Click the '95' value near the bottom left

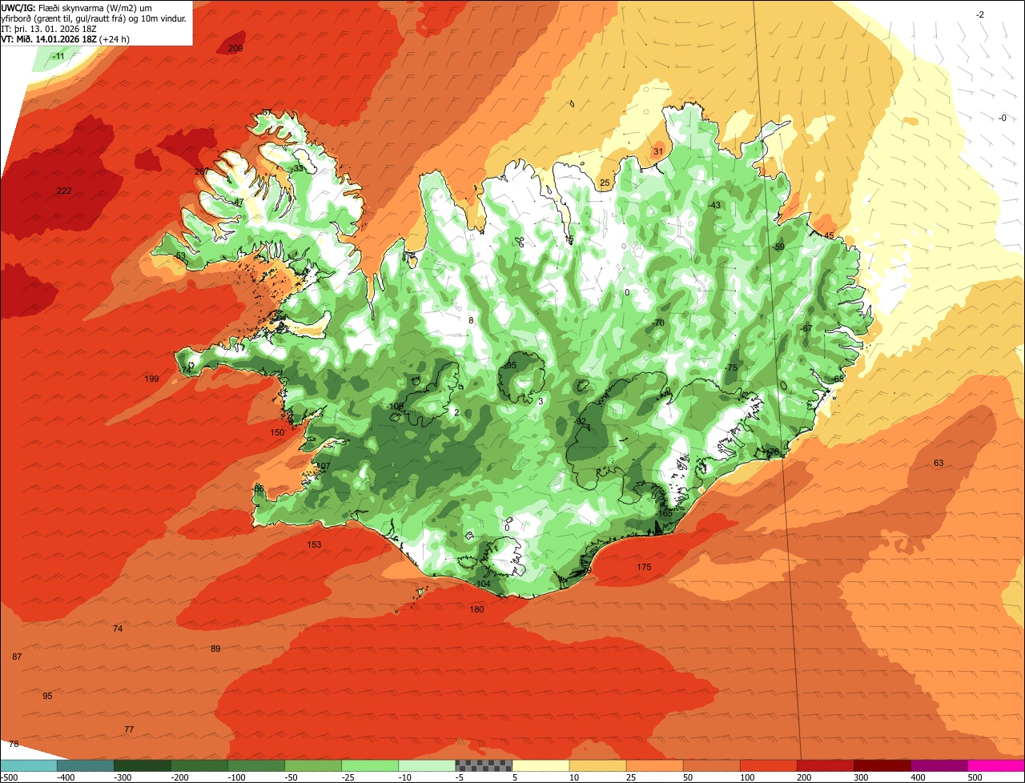point(47,696)
